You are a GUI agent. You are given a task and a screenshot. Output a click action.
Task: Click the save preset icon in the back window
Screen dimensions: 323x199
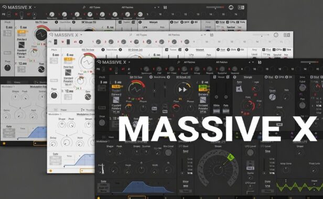(x=165, y=7)
